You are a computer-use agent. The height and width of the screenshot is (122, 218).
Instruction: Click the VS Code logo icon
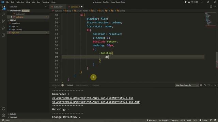pos(2,2)
